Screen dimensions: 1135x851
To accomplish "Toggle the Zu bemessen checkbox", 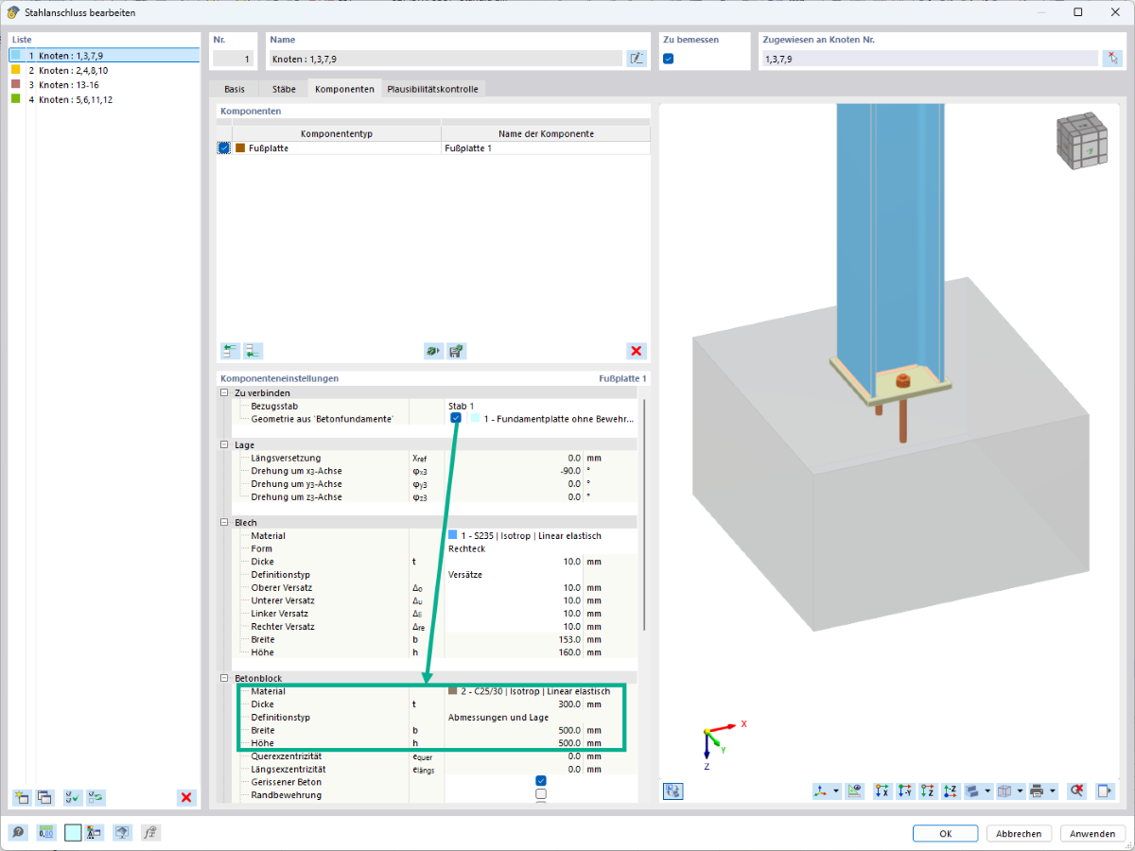I will coord(669,59).
